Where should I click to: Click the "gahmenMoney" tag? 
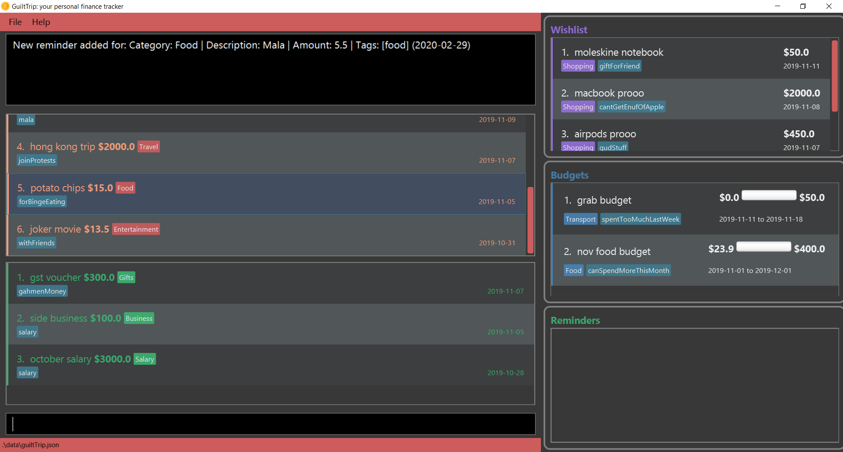click(x=42, y=291)
